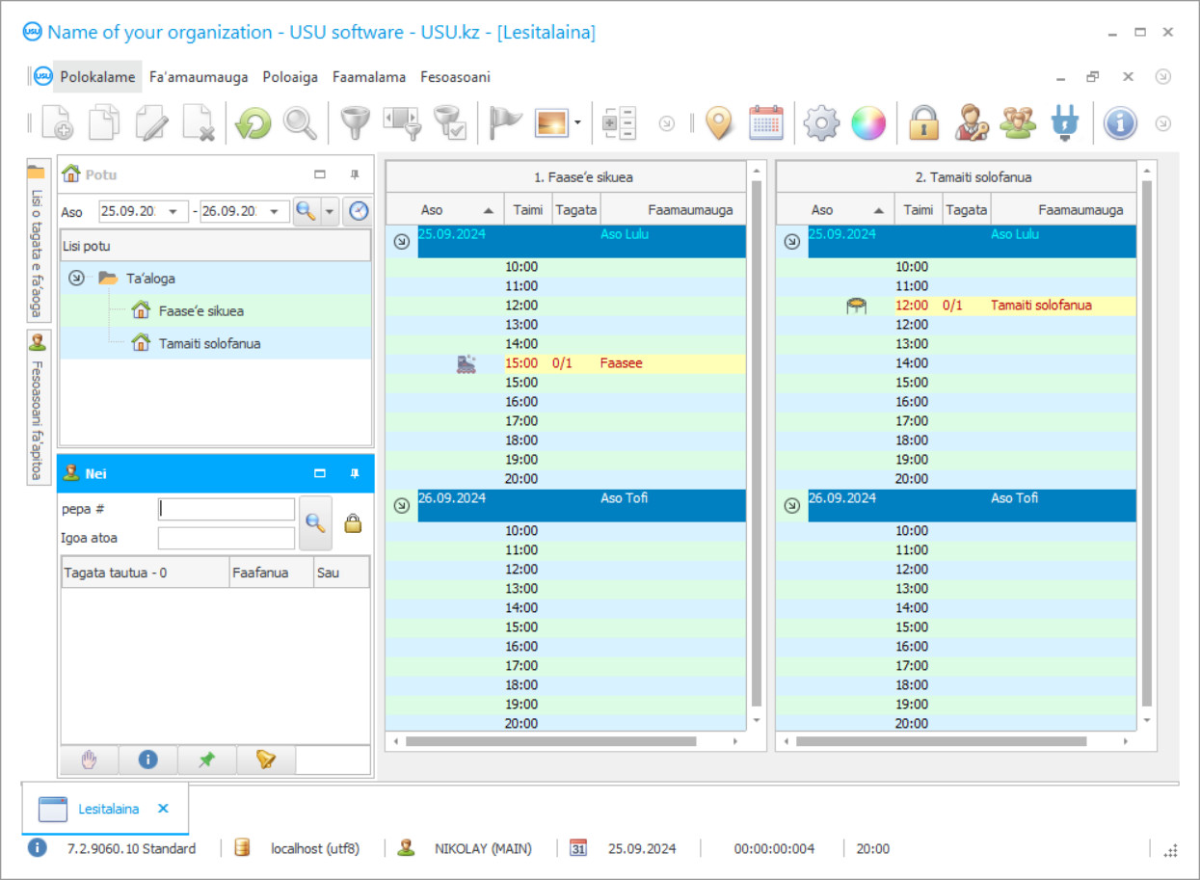The height and width of the screenshot is (880, 1200).
Task: Select the 12:00 Tamaiti solofanua booking row
Action: pyautogui.click(x=956, y=306)
